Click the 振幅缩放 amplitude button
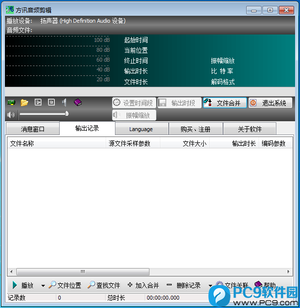The width and height of the screenshot is (300, 308). pos(134,115)
